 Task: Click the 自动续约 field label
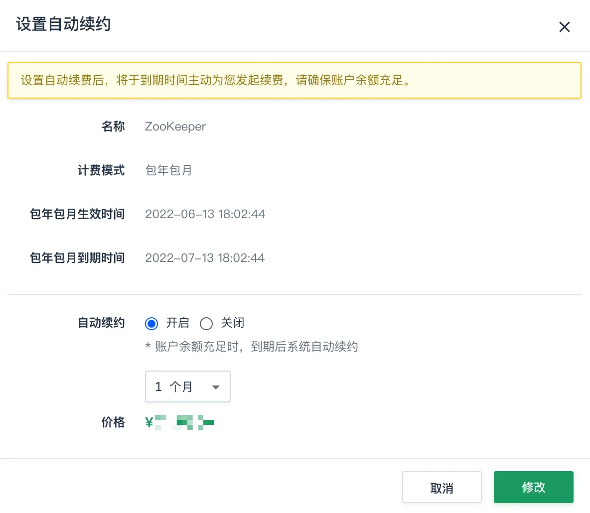[x=101, y=323]
